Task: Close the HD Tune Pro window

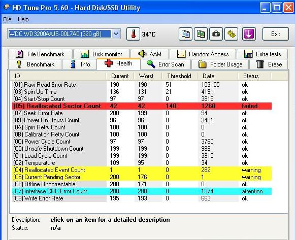Action: click(x=288, y=8)
